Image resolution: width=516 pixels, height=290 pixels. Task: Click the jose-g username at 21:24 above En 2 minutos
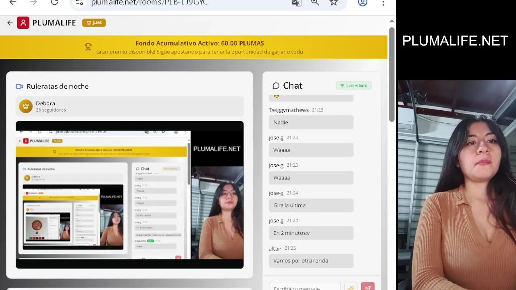[276, 221]
